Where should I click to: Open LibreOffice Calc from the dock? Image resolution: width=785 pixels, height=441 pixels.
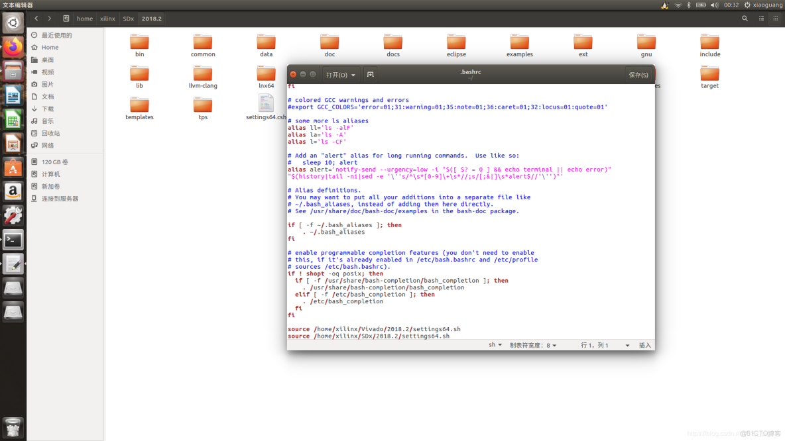(x=13, y=119)
